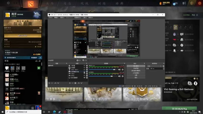Open Desktop Audio settings gear in mixer
The height and width of the screenshot is (114, 203).
point(123,76)
